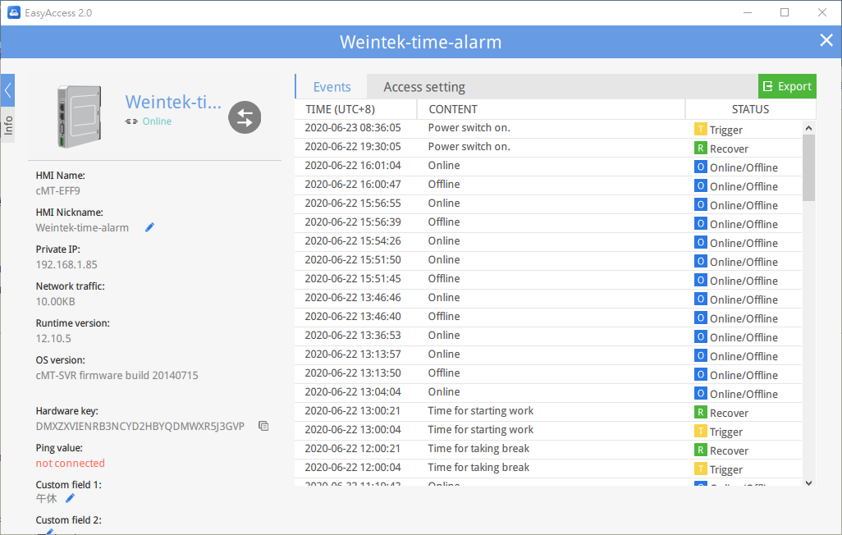
Task: Select "Online" content in the 13:36:53 row
Action: tap(443, 335)
